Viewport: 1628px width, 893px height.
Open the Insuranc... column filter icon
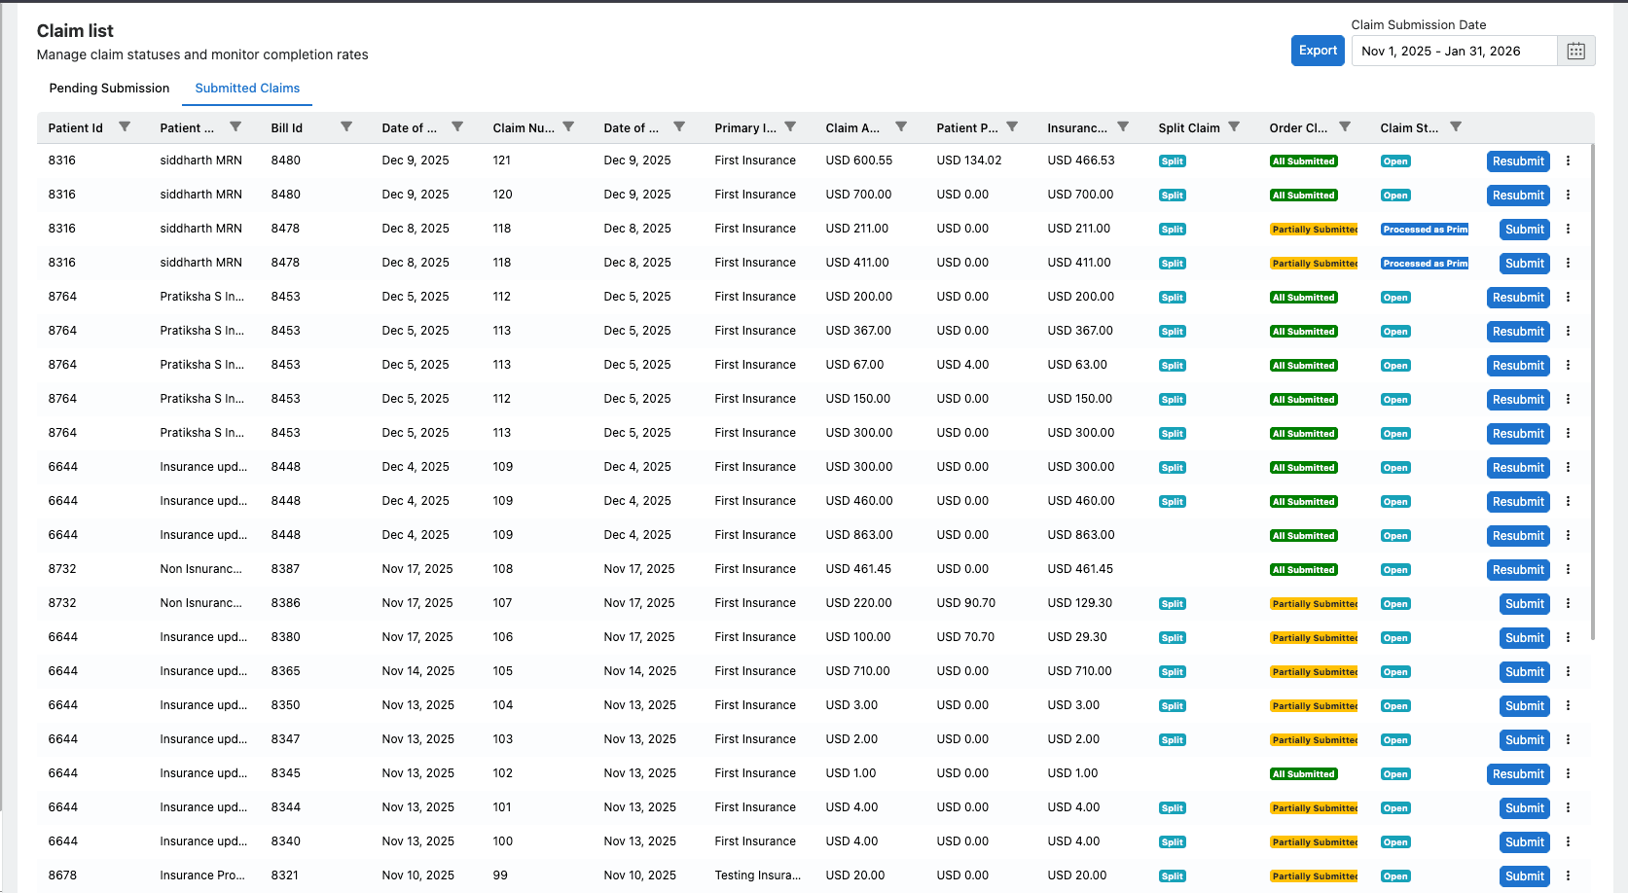point(1123,126)
